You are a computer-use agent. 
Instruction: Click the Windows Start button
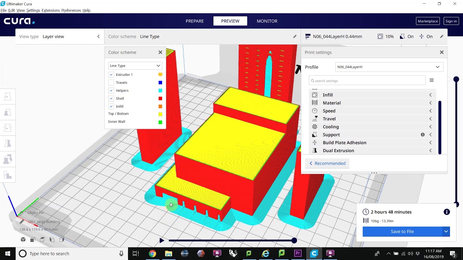click(7, 253)
